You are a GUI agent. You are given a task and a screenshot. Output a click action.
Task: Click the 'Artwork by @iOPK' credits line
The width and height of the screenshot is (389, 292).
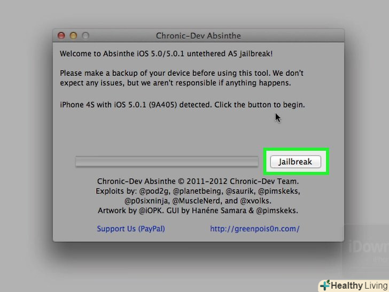(x=198, y=211)
